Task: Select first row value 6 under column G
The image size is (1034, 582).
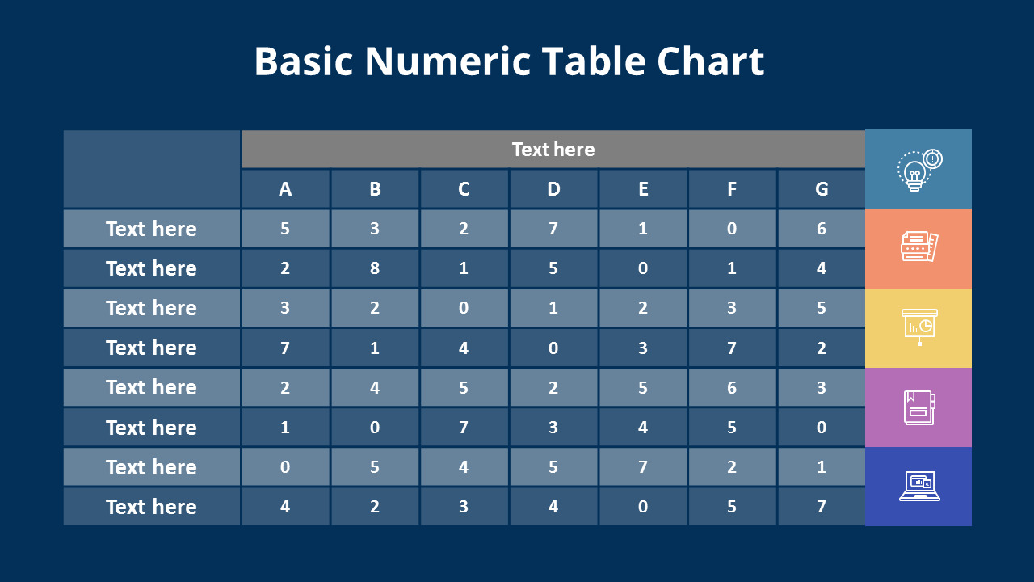Action: tap(822, 229)
